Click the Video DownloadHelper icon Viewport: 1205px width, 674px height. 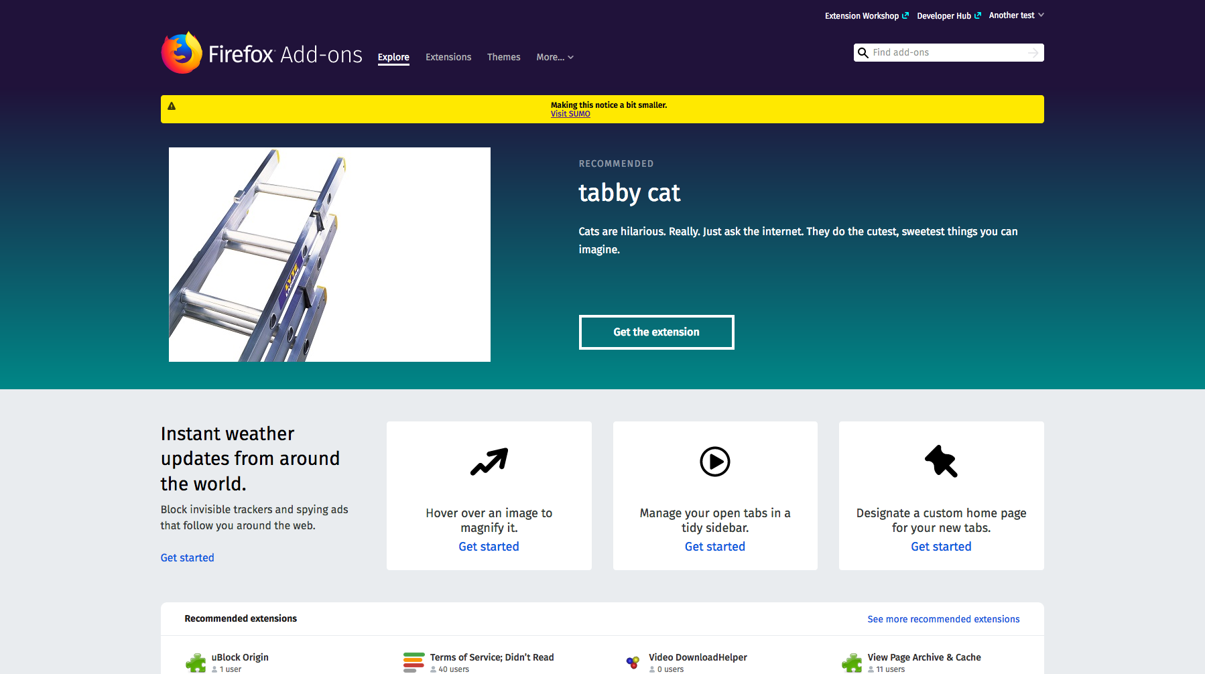click(633, 663)
